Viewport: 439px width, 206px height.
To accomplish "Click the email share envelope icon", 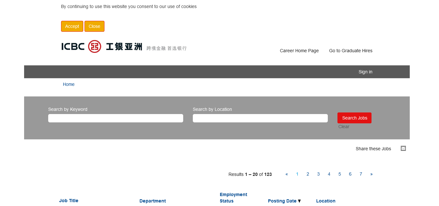I will click(403, 148).
